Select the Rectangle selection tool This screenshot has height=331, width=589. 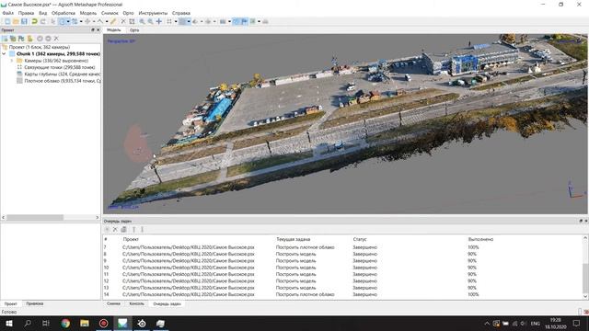62,22
